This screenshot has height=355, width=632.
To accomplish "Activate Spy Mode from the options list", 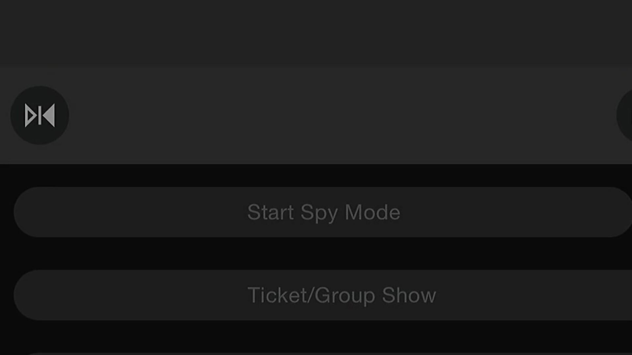I will point(323,212).
